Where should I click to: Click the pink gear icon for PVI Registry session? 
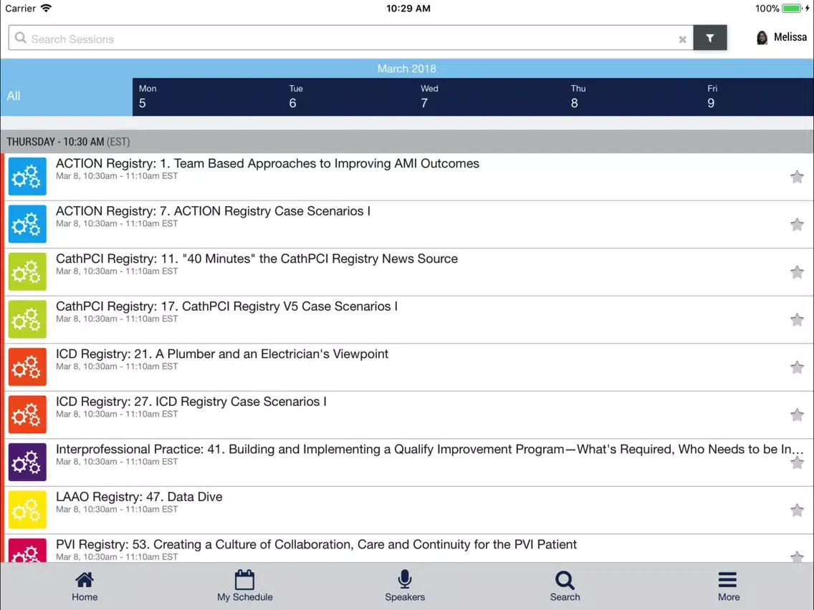coord(27,551)
